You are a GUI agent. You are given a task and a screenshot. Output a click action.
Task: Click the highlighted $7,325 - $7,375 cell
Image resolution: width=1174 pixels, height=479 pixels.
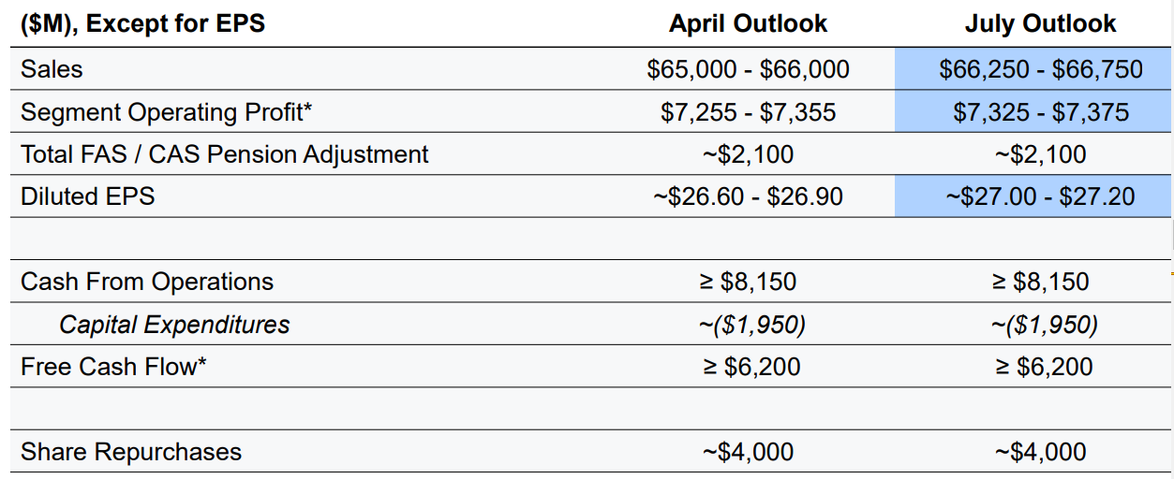pyautogui.click(x=1040, y=112)
